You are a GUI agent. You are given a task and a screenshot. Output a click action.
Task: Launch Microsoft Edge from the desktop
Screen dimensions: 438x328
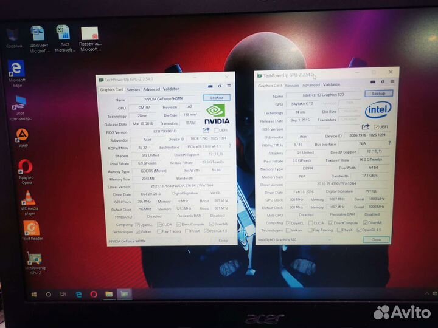17,73
